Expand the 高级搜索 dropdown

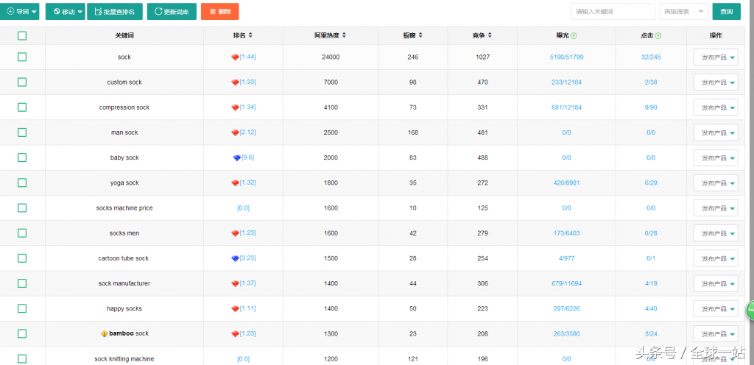point(683,12)
